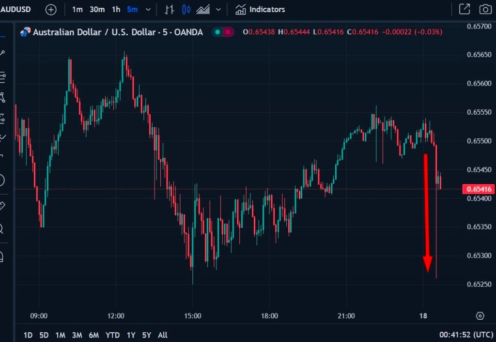Open chart settings gear on time axis
This screenshot has height=342, width=496.
[x=480, y=316]
